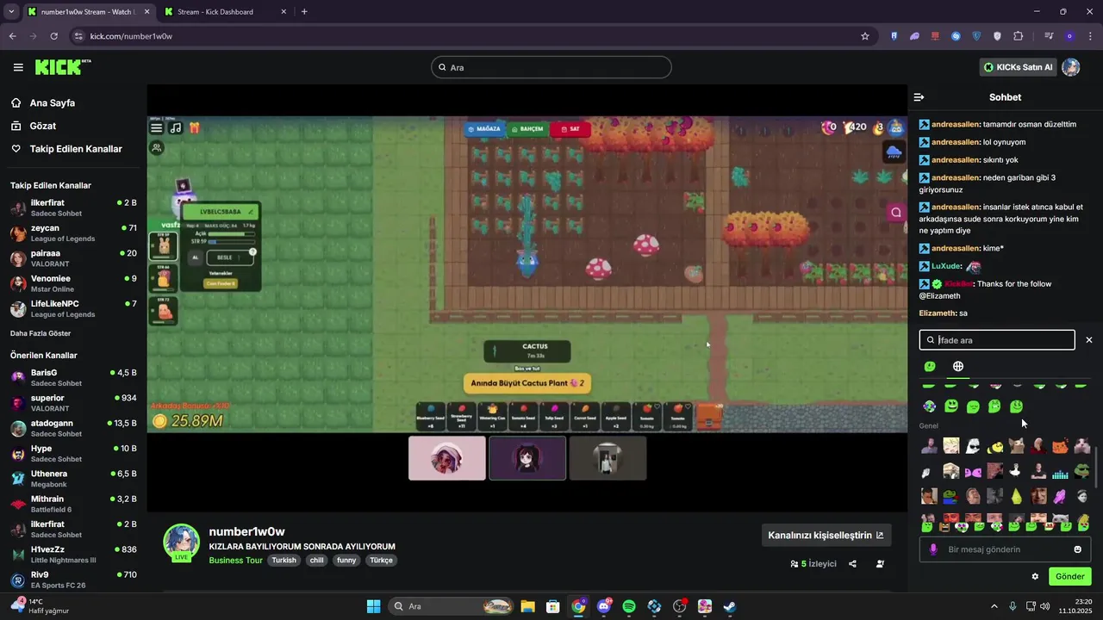Click the moderator user icon near share
The image size is (1103, 620).
880,564
